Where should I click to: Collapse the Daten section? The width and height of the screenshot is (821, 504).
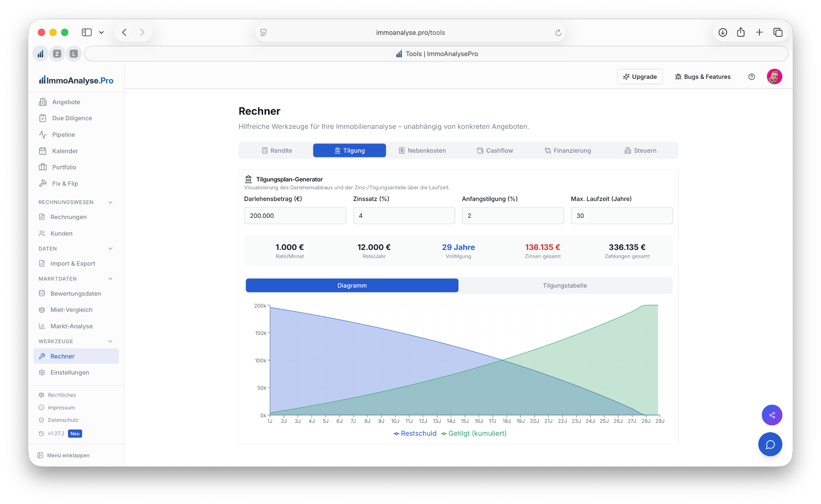click(x=110, y=249)
